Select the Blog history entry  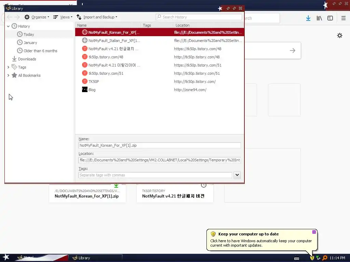click(160, 90)
